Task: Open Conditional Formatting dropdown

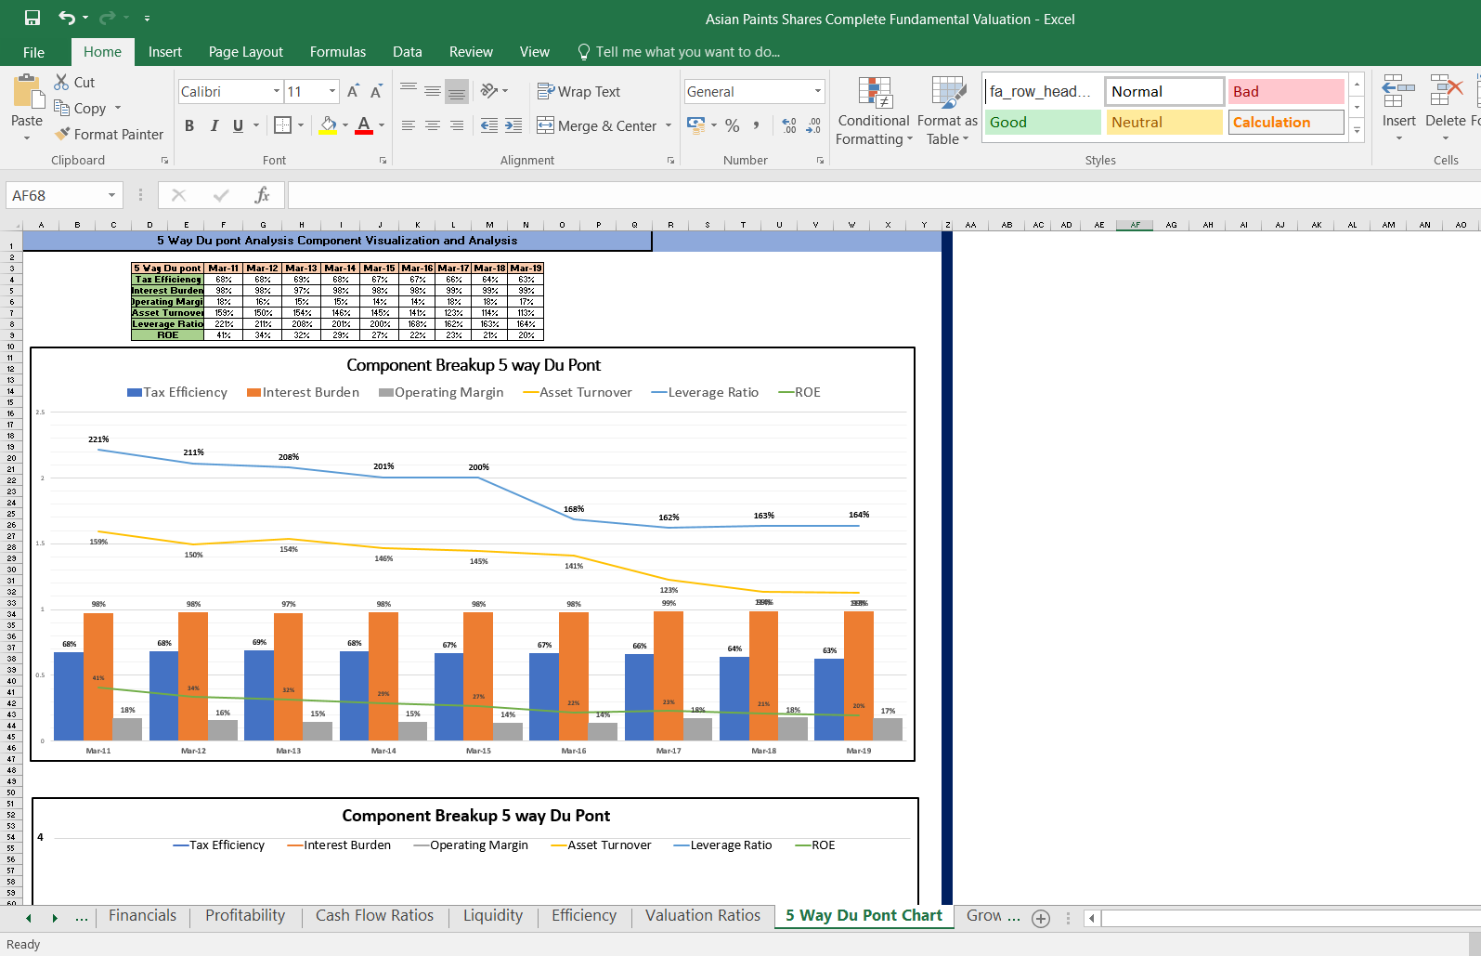Action: pos(874,111)
